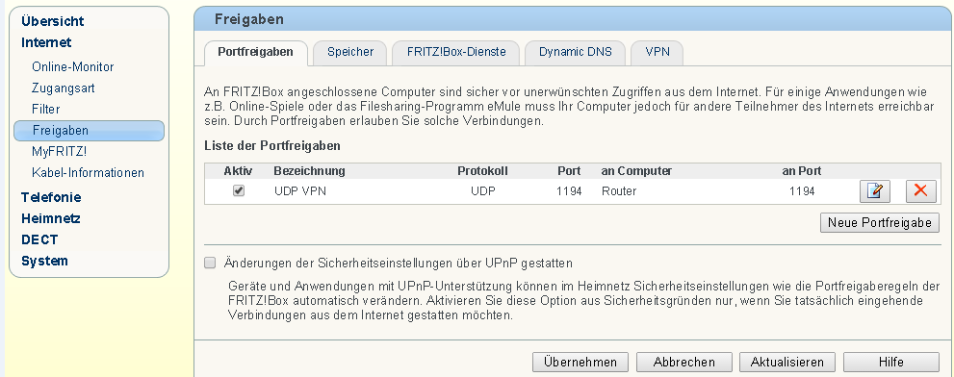Expand the Heimnetz menu section
954x377 pixels.
click(x=51, y=218)
